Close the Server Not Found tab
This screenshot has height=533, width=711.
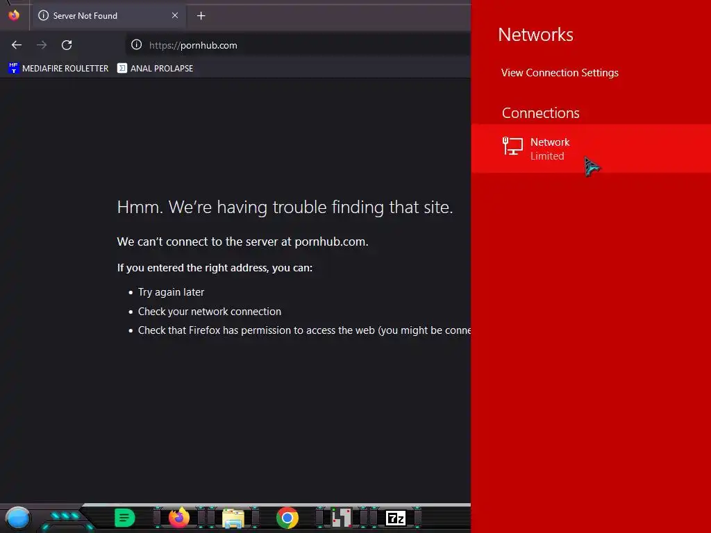point(174,15)
